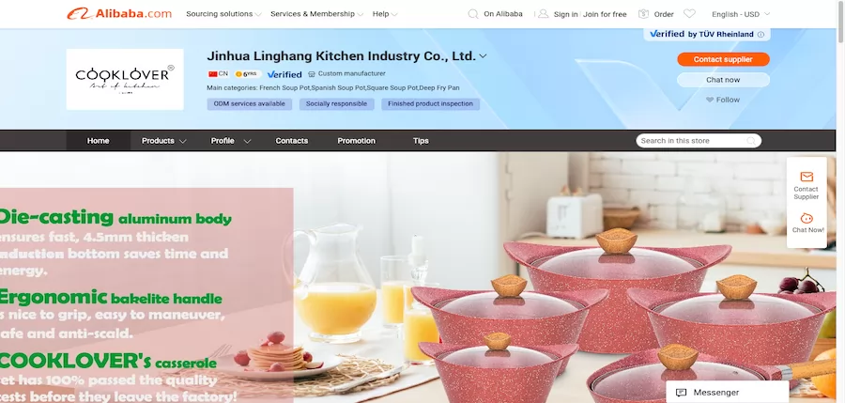This screenshot has width=845, height=403.
Task: Open the wishlist heart icon in header
Action: click(689, 14)
